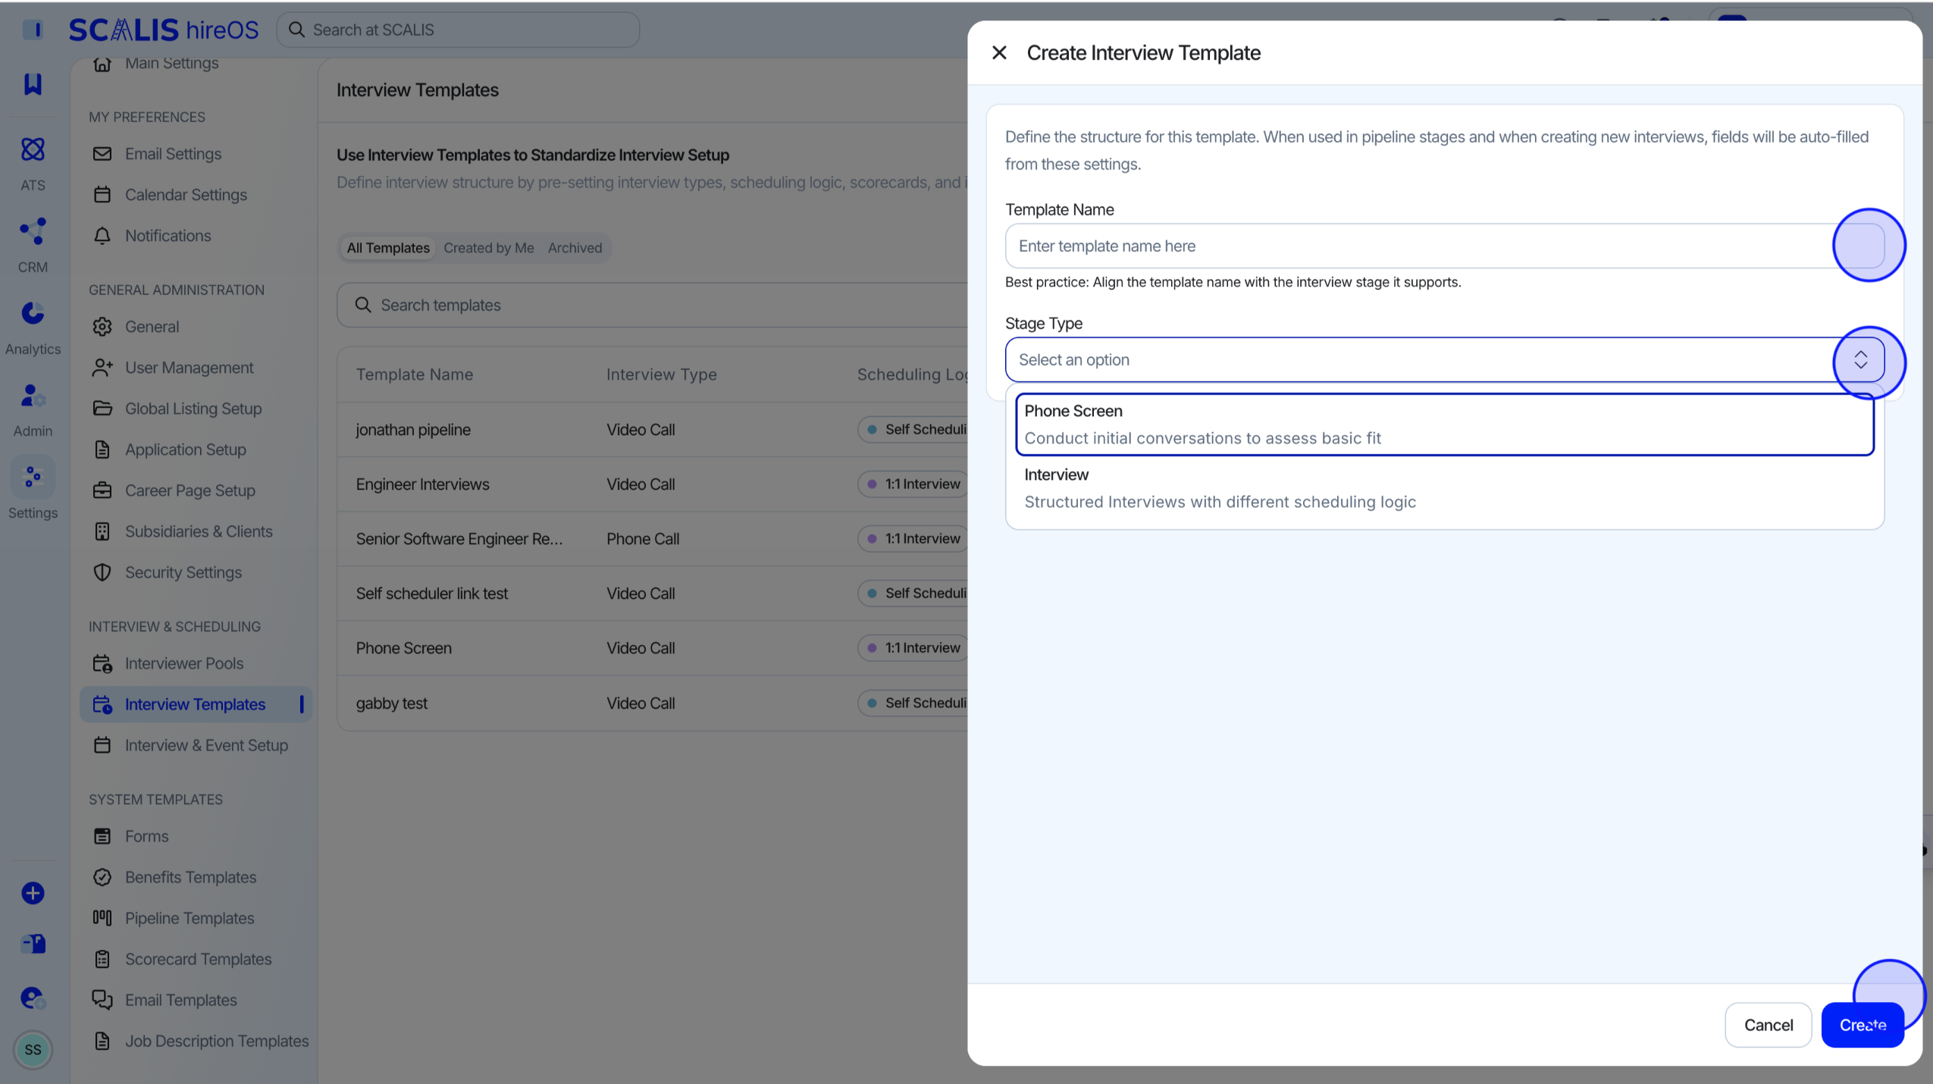The width and height of the screenshot is (1933, 1084).
Task: Click the Global Listing Setup folder icon
Action: point(102,409)
